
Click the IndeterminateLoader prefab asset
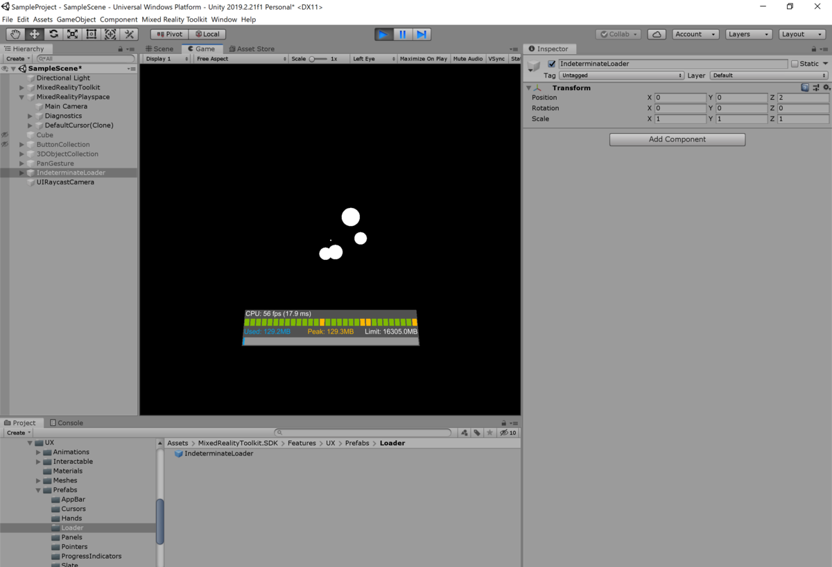(x=214, y=454)
